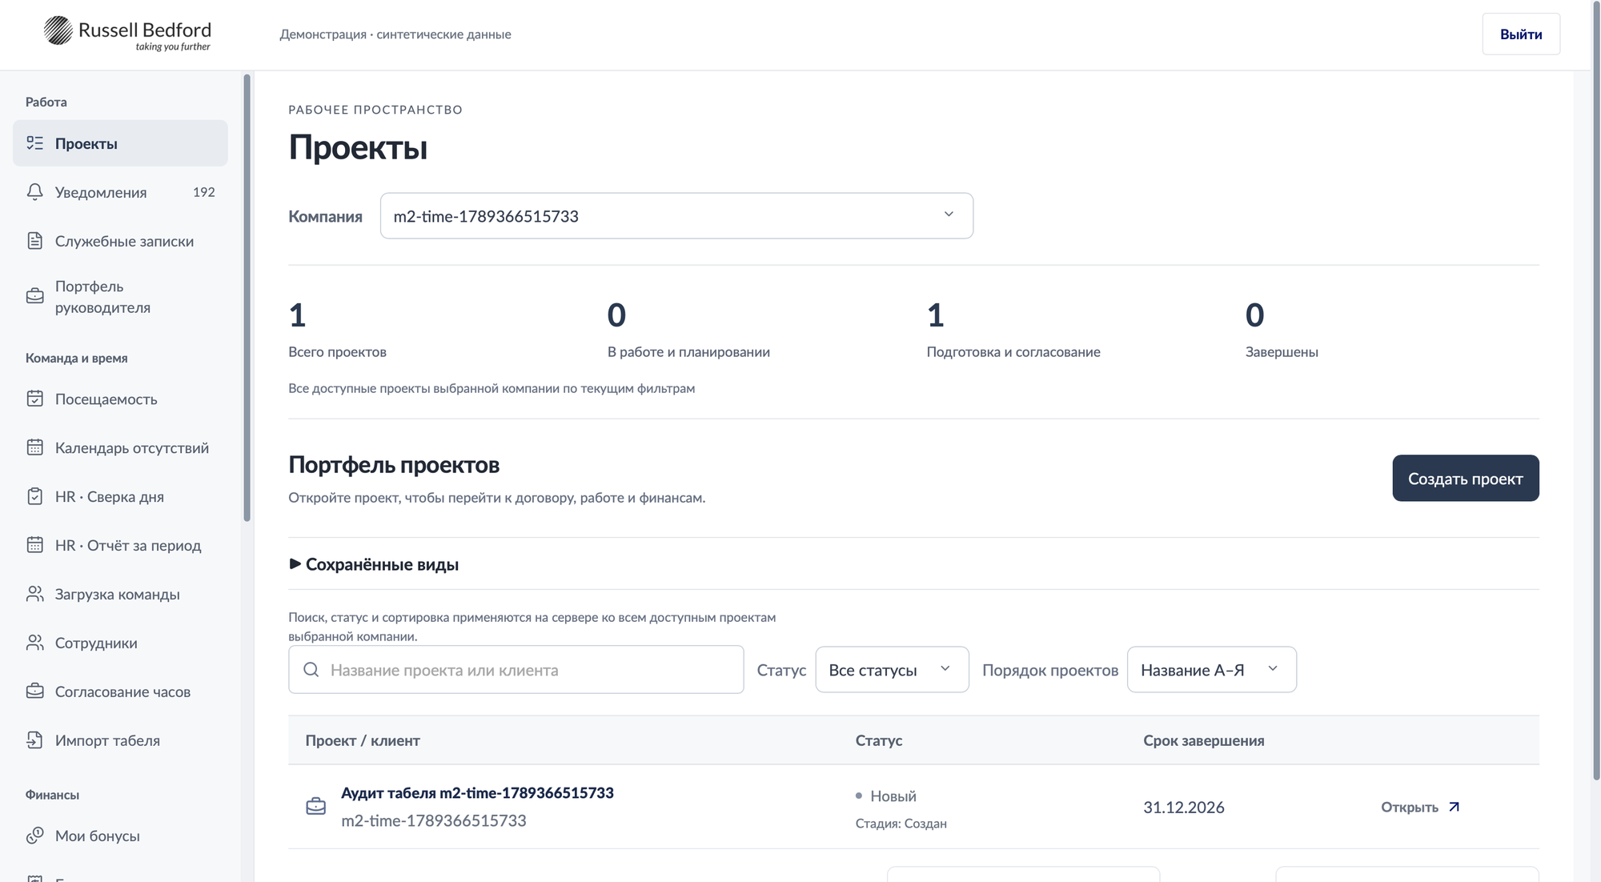Screen dimensions: 1601x882
Task: Click the Подготовка и согласование counter
Action: pos(1013,329)
